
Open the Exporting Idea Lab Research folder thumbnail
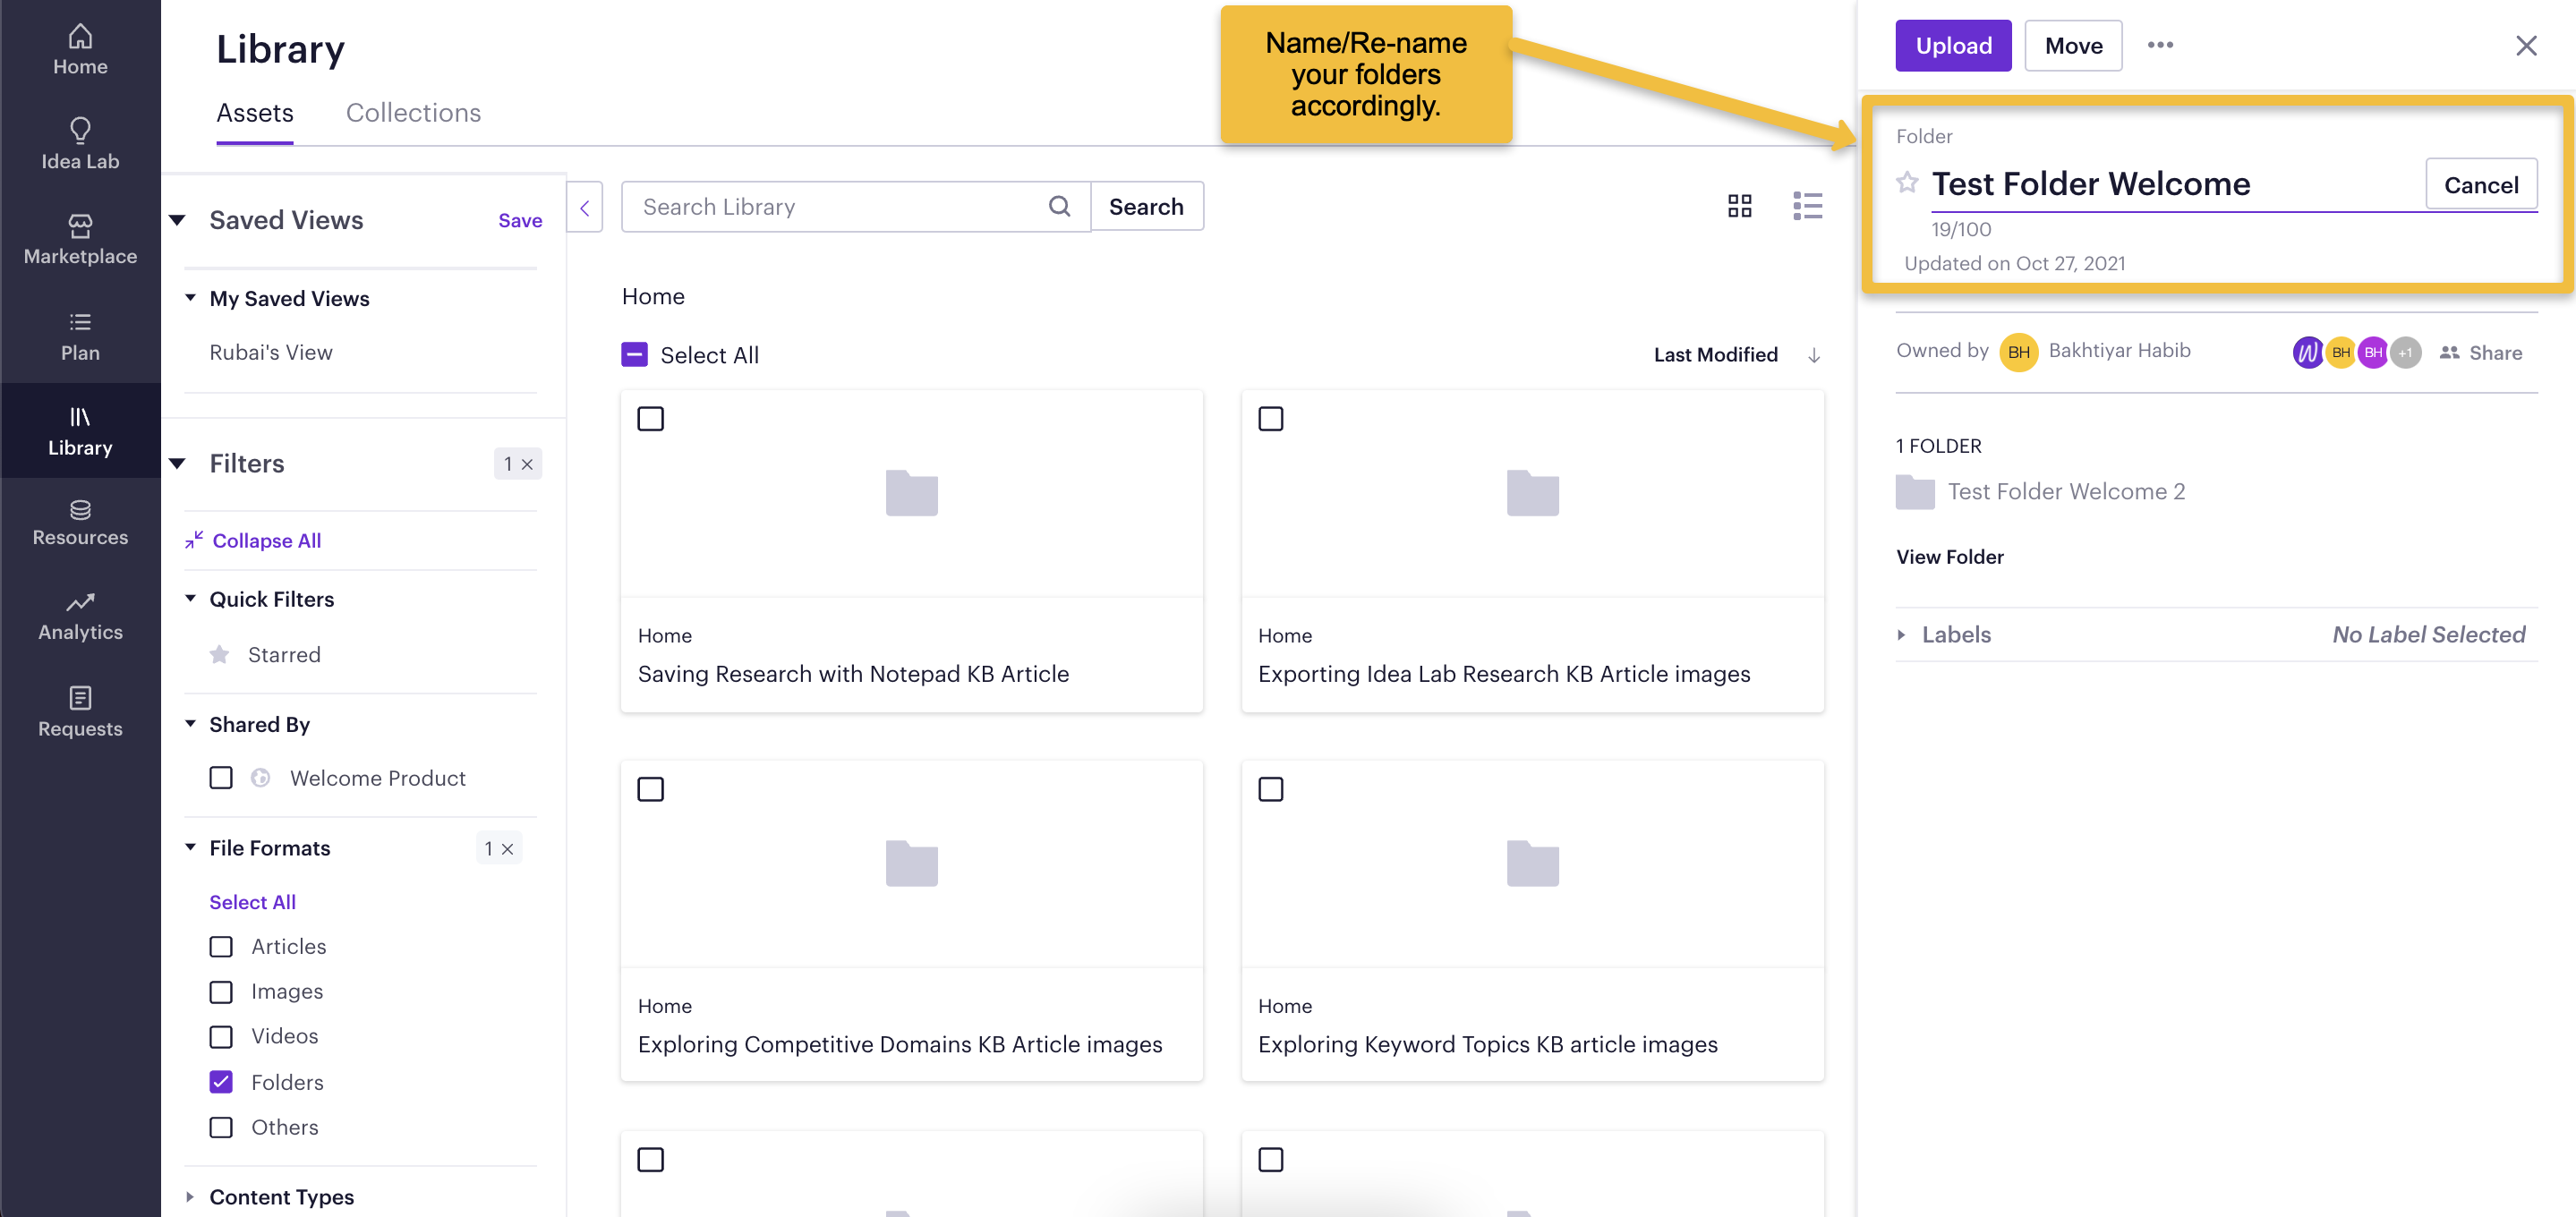[1532, 493]
